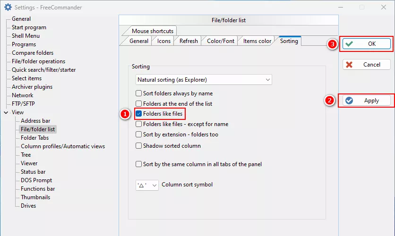Select Functions bar under View
The width and height of the screenshot is (395, 236).
tap(38, 189)
